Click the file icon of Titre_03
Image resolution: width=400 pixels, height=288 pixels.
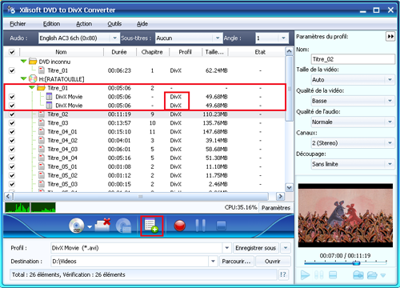point(42,123)
